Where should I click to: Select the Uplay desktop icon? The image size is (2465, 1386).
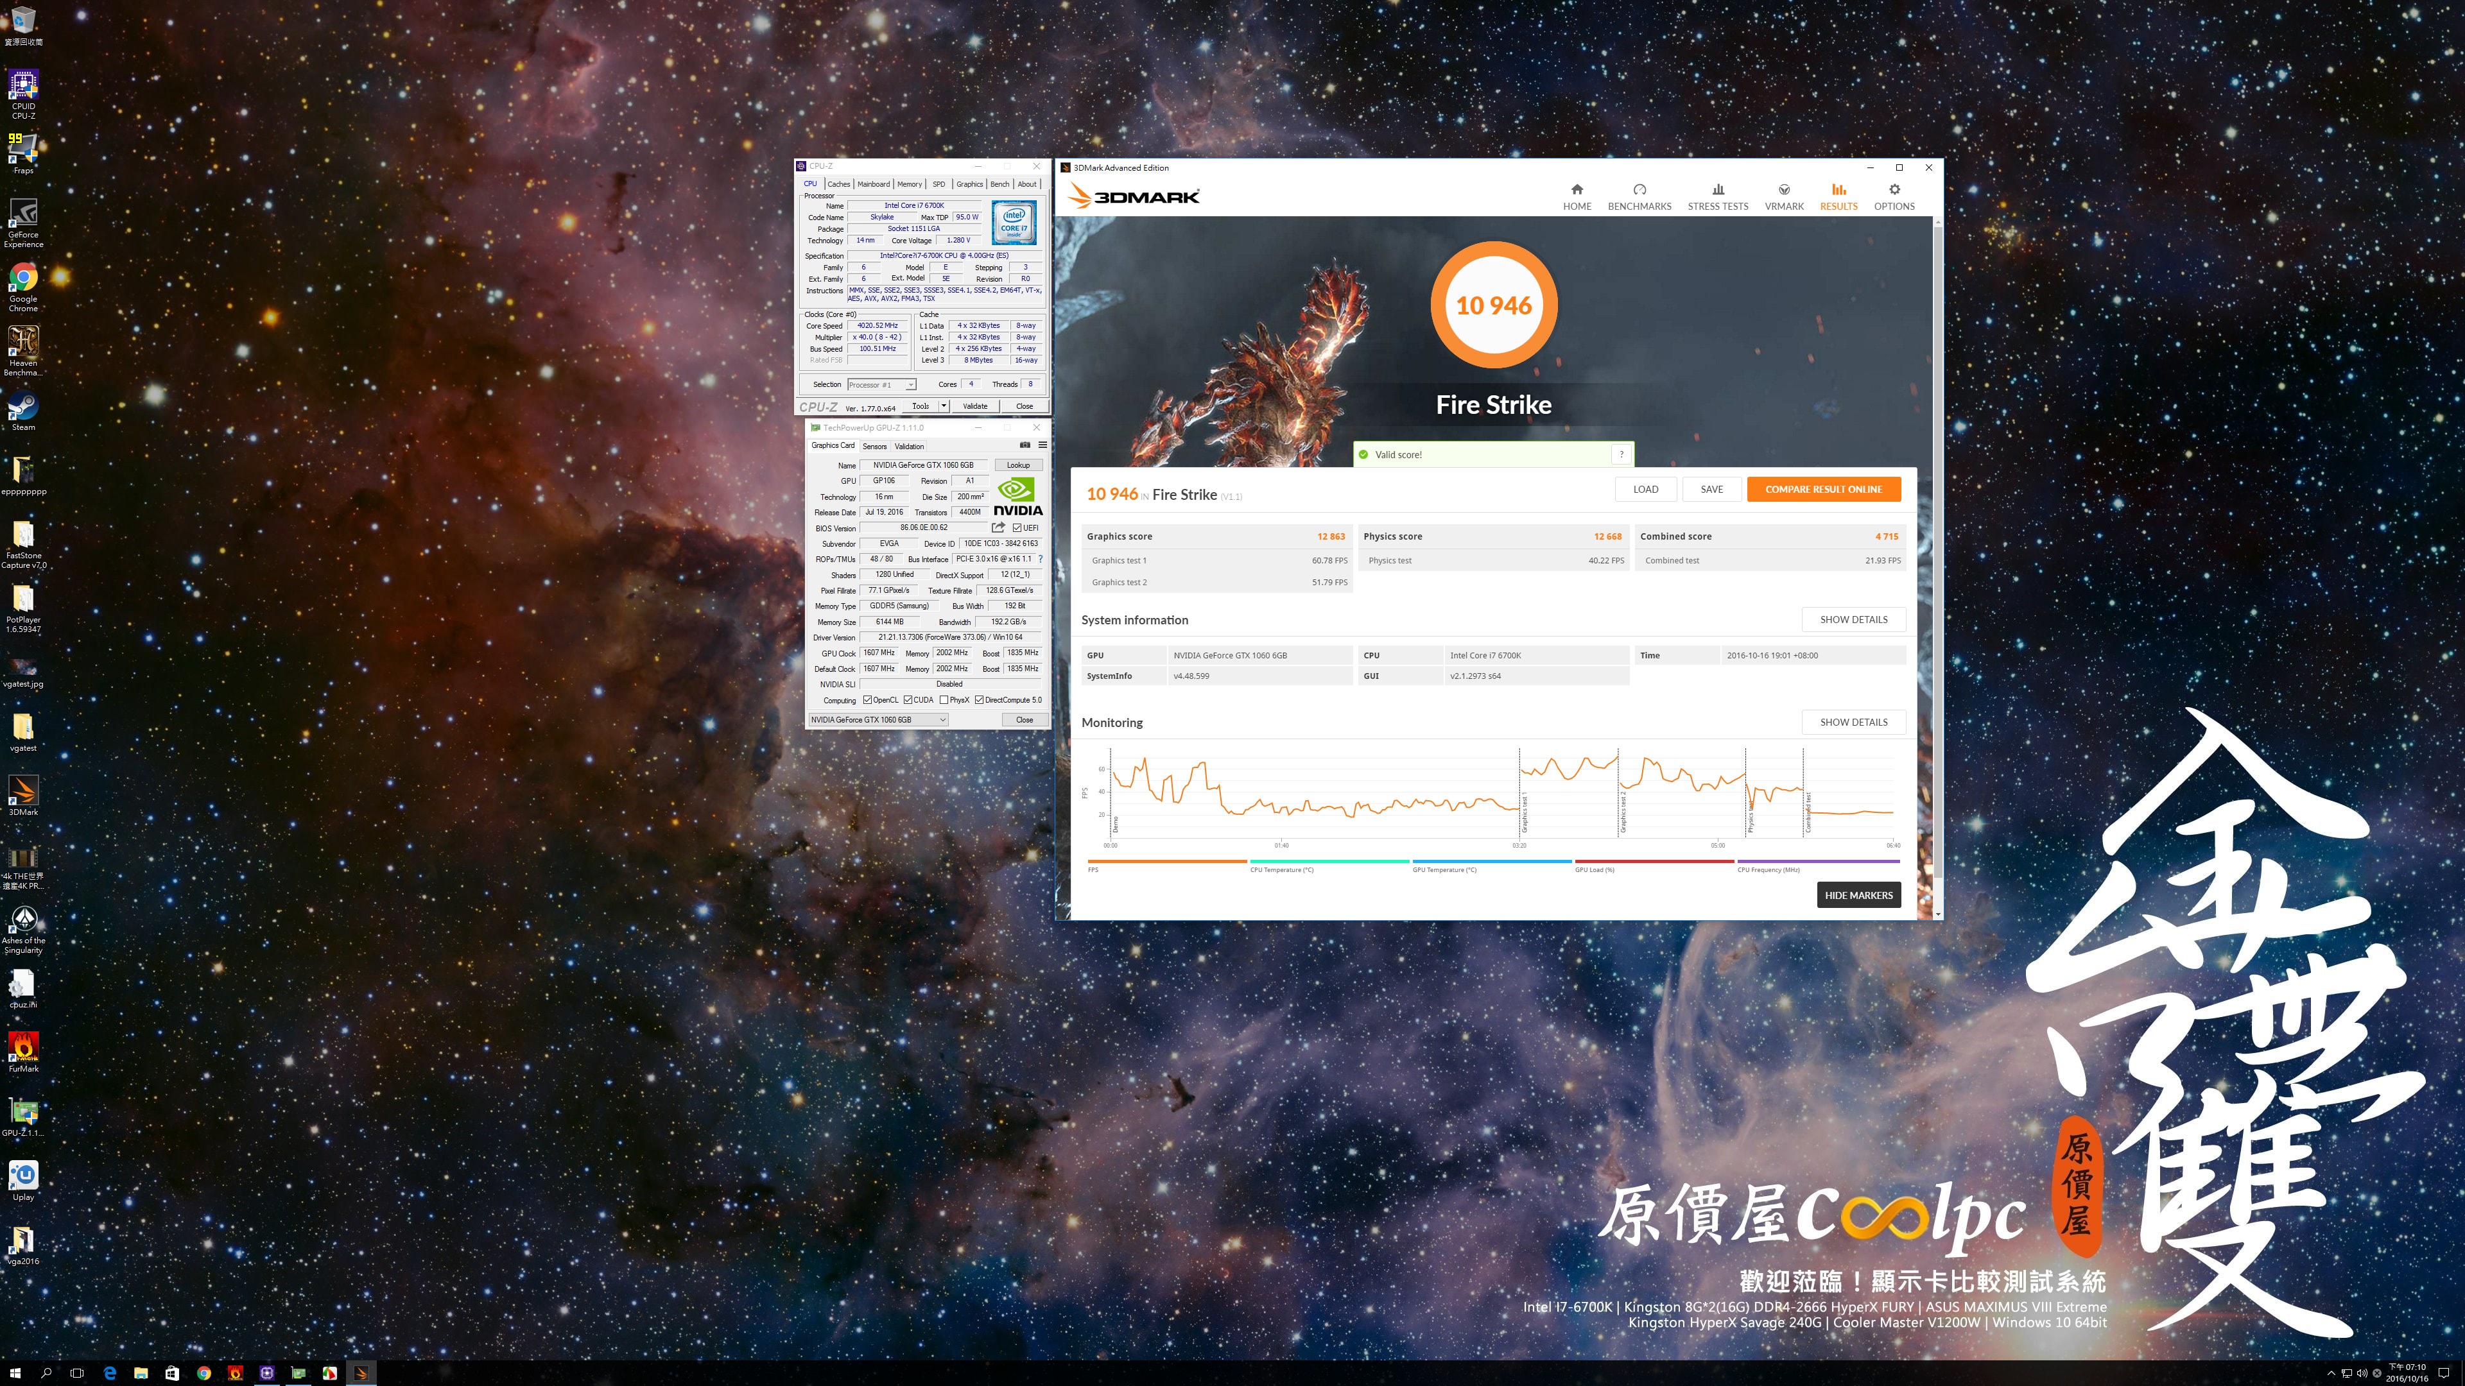pyautogui.click(x=23, y=1181)
